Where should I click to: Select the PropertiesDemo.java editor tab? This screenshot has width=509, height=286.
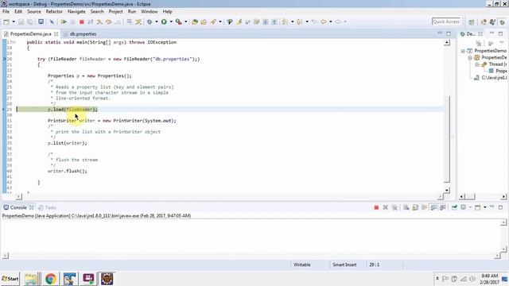(31, 33)
